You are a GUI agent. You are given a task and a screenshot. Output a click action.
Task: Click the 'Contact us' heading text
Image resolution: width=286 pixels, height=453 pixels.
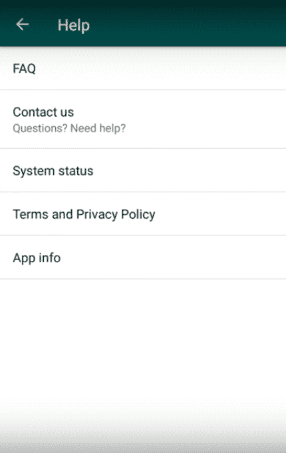coord(43,112)
